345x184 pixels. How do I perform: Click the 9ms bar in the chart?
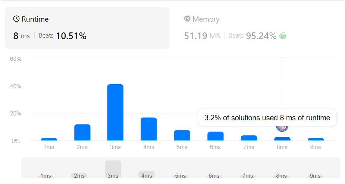coord(316,139)
